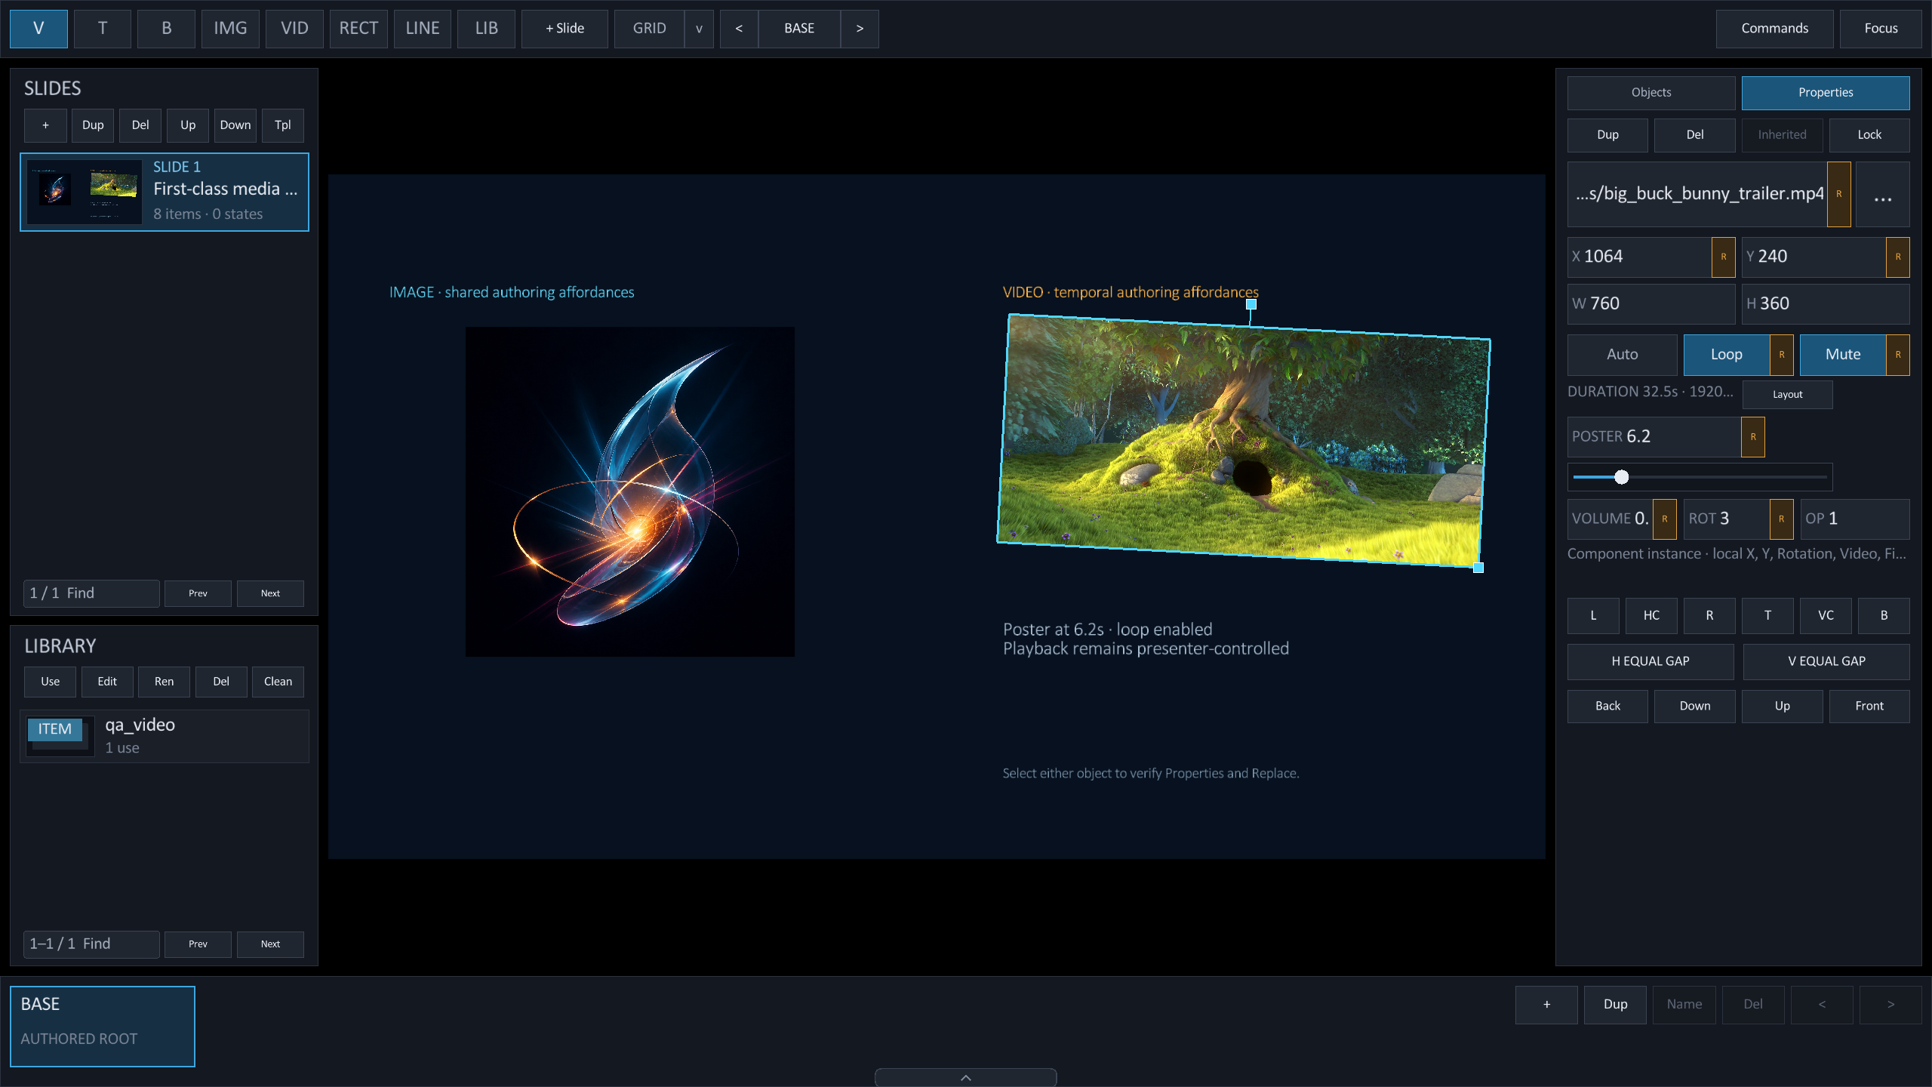Click Prev in Slides panel
This screenshot has width=1932, height=1087.
coord(198,593)
